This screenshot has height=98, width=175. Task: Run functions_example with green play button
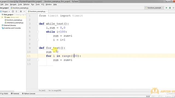[x=167, y=8]
